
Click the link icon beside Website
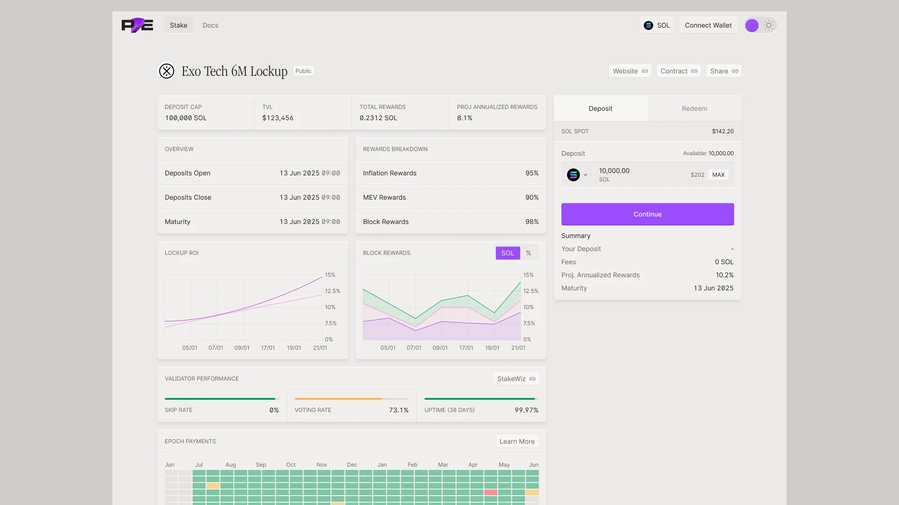click(645, 71)
